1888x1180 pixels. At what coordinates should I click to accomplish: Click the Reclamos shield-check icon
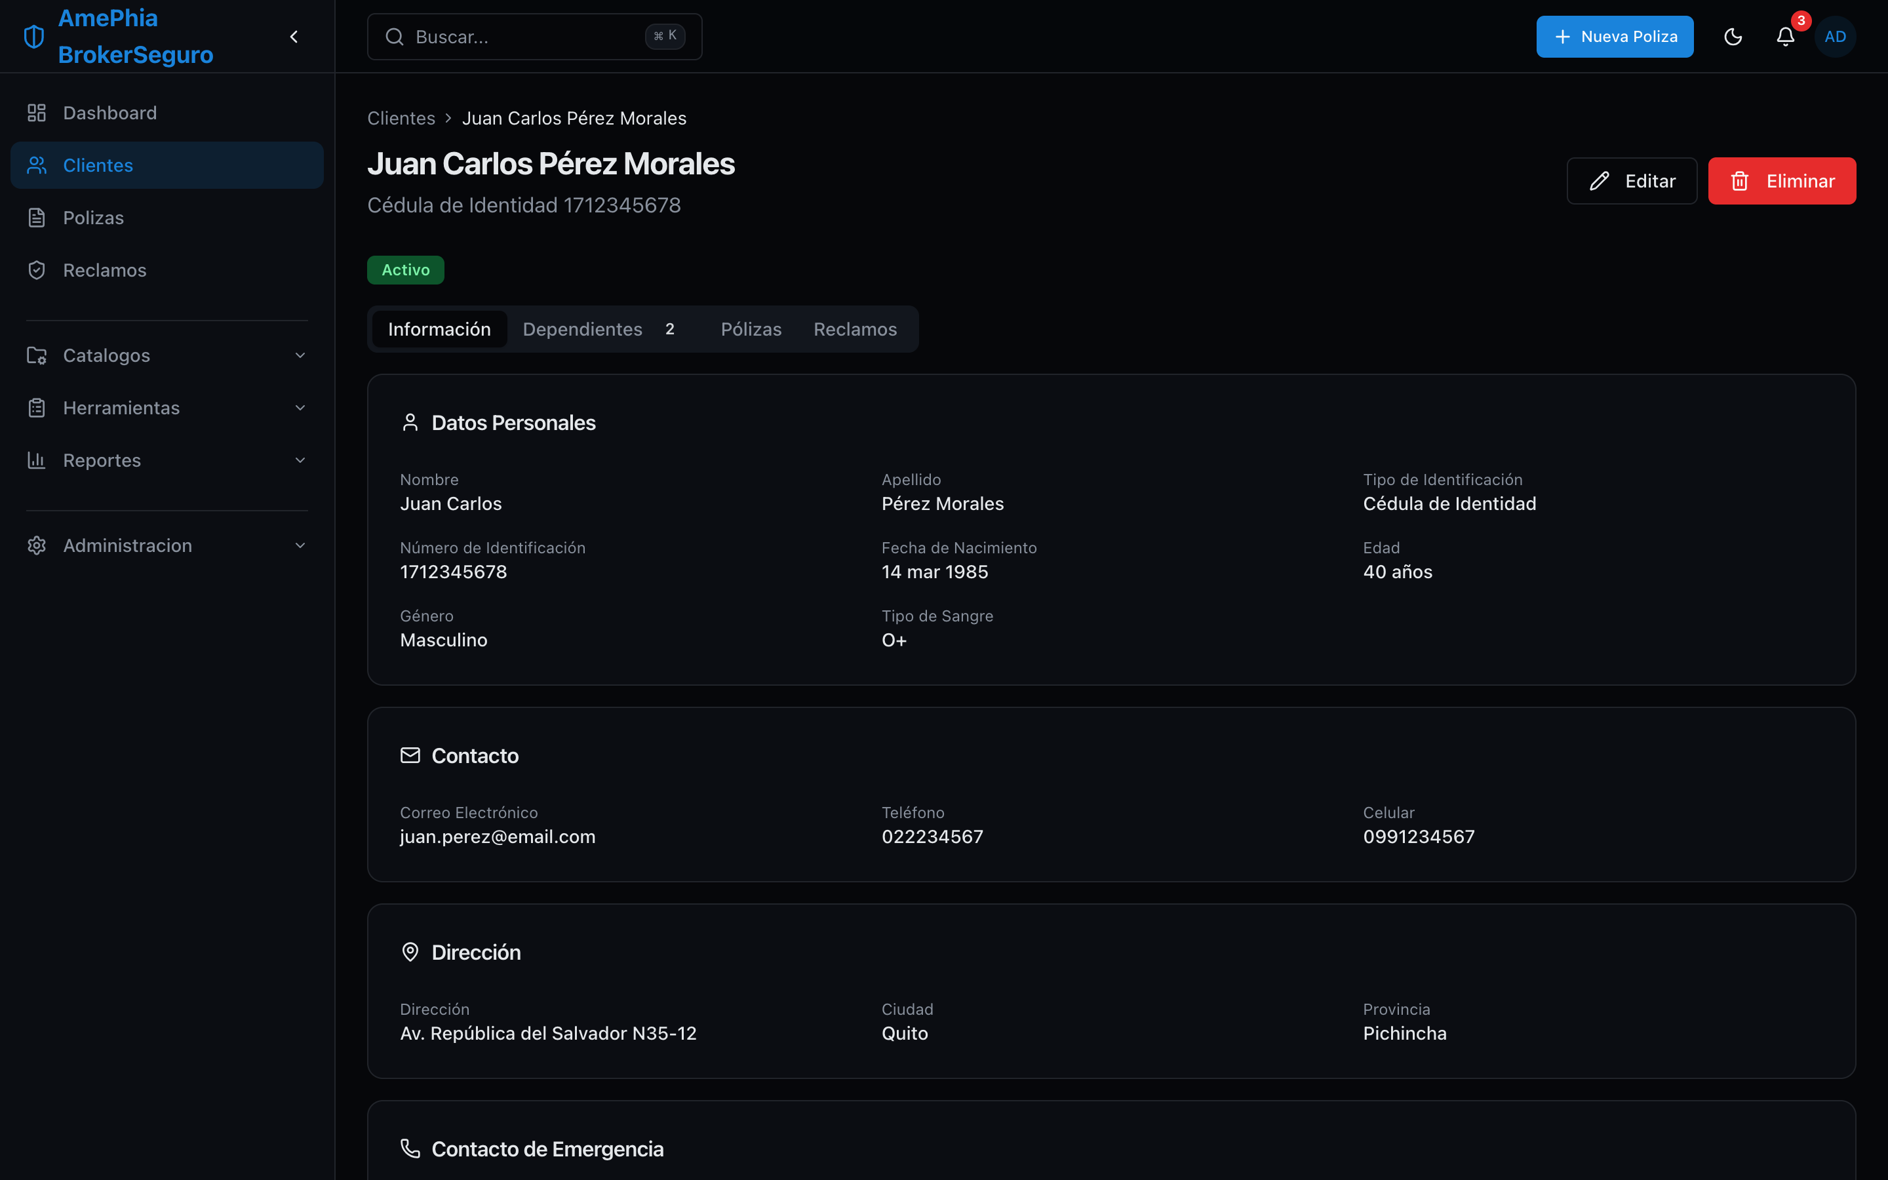[37, 270]
